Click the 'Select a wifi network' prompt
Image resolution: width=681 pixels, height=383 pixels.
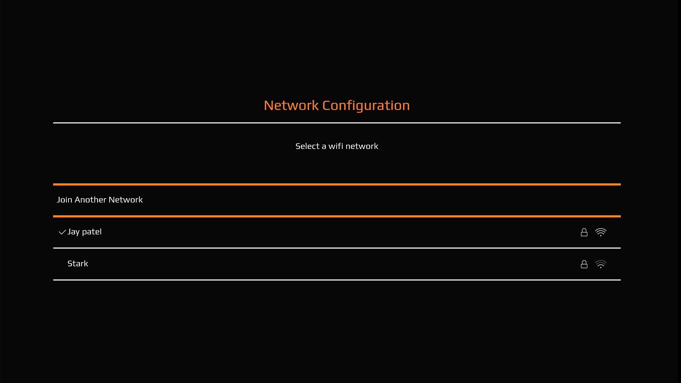pos(337,146)
